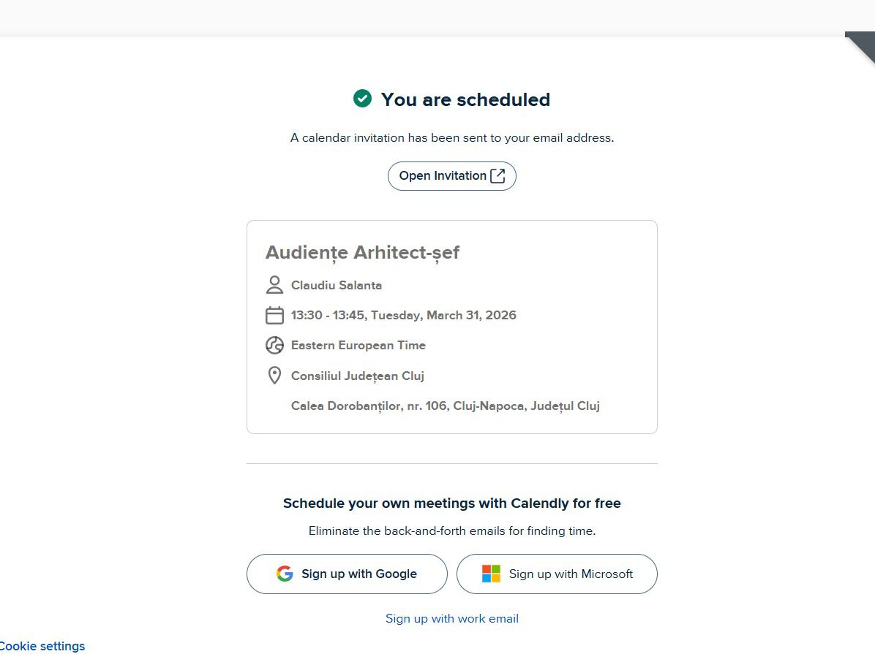Click the external link icon inside Open Invitation
The height and width of the screenshot is (654, 875).
pyautogui.click(x=497, y=175)
